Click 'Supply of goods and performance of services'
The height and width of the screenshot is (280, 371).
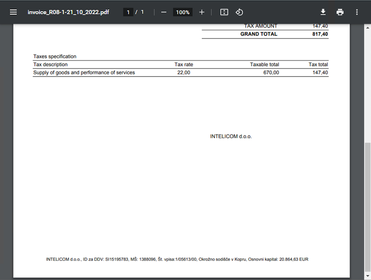tap(84, 73)
